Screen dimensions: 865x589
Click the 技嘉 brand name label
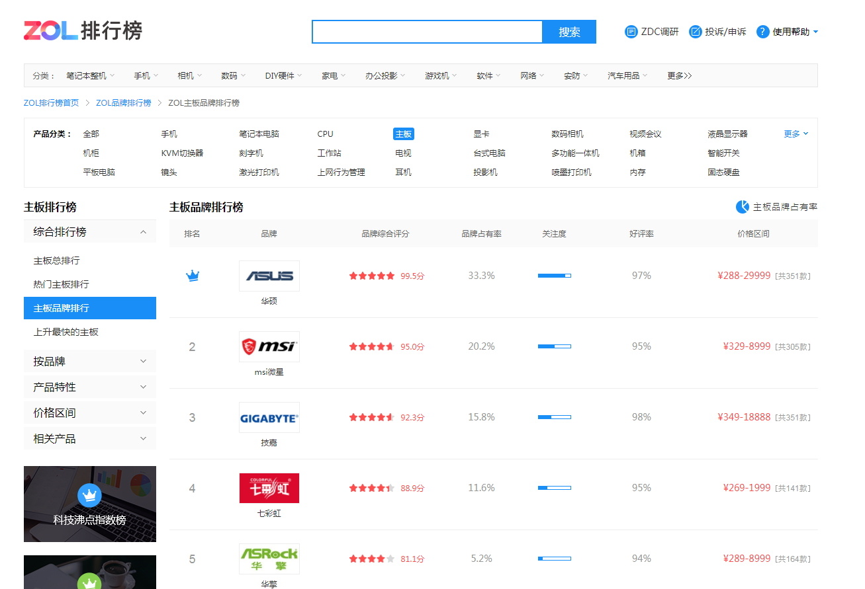click(x=269, y=442)
